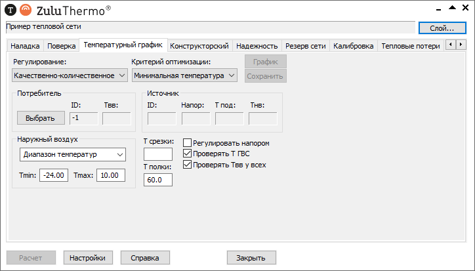The width and height of the screenshot is (475, 271).
Task: Select the Температурный график tab
Action: coord(123,45)
